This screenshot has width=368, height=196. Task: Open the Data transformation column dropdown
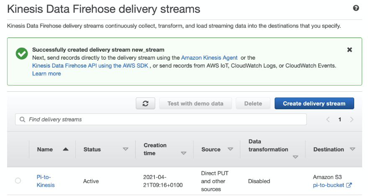[x=296, y=157]
